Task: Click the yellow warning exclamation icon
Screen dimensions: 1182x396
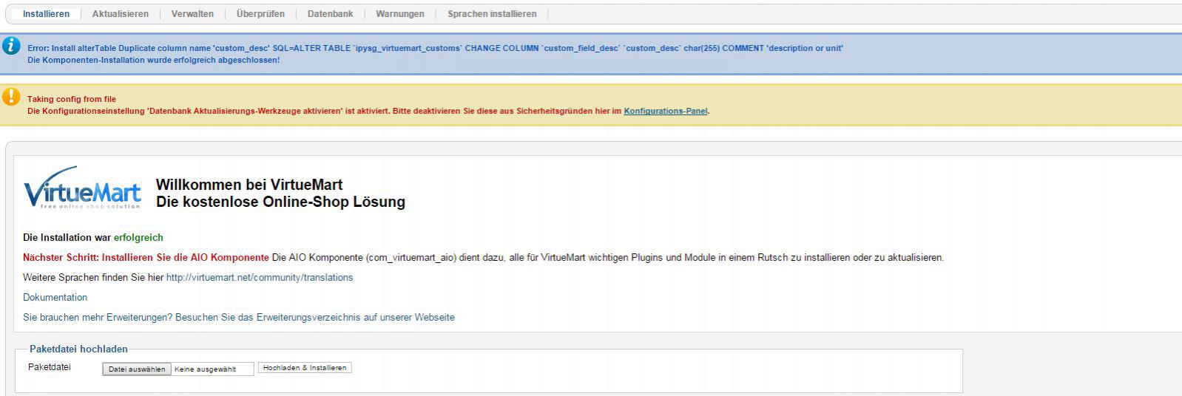Action: (x=11, y=97)
